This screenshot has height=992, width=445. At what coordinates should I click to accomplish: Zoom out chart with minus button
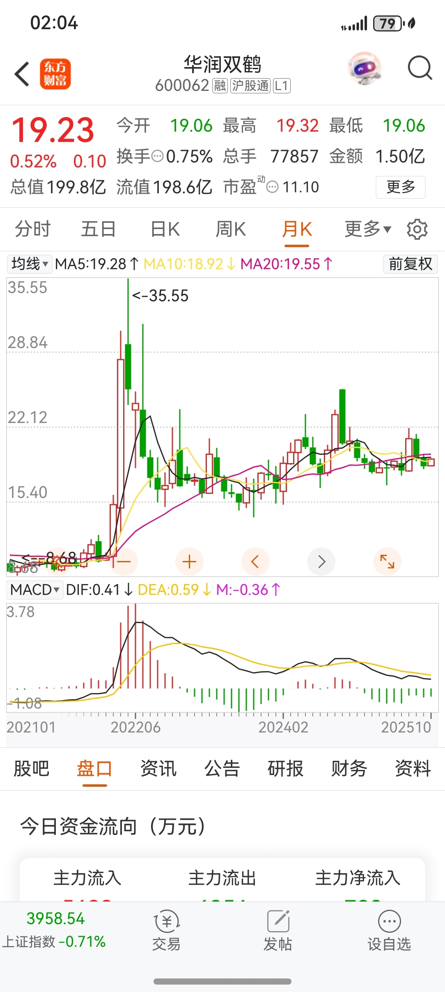124,562
